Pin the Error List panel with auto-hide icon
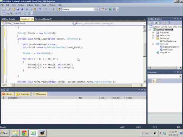 tap(142, 90)
